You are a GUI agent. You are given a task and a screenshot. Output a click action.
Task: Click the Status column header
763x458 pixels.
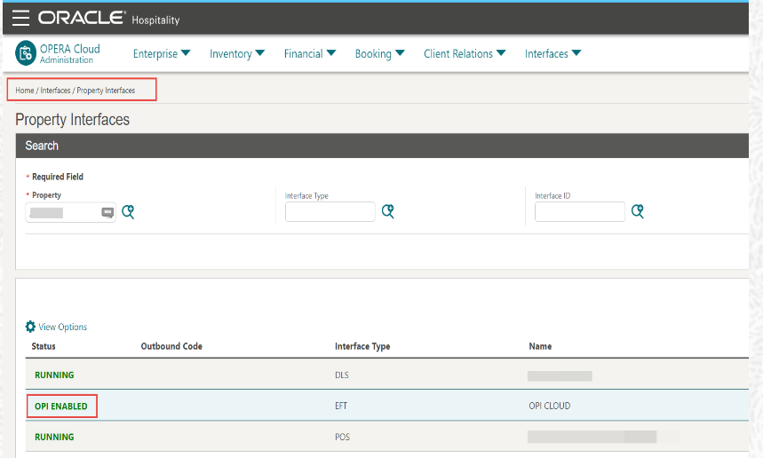(44, 346)
